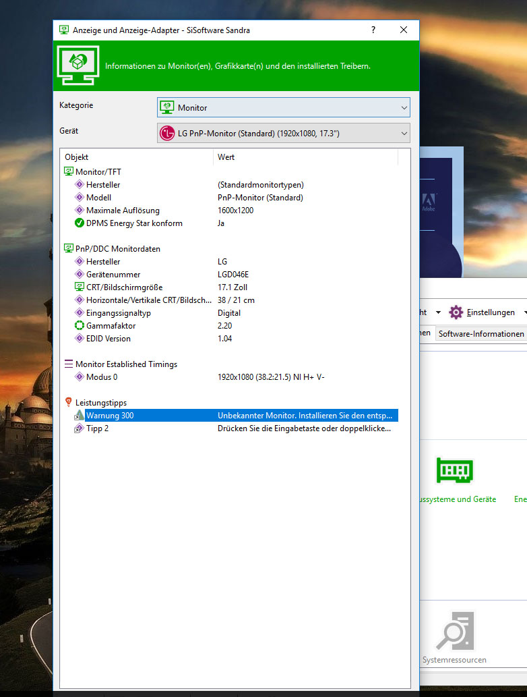Click the lightbulb icon beside Leistungstipps
The height and width of the screenshot is (697, 527).
[x=68, y=402]
